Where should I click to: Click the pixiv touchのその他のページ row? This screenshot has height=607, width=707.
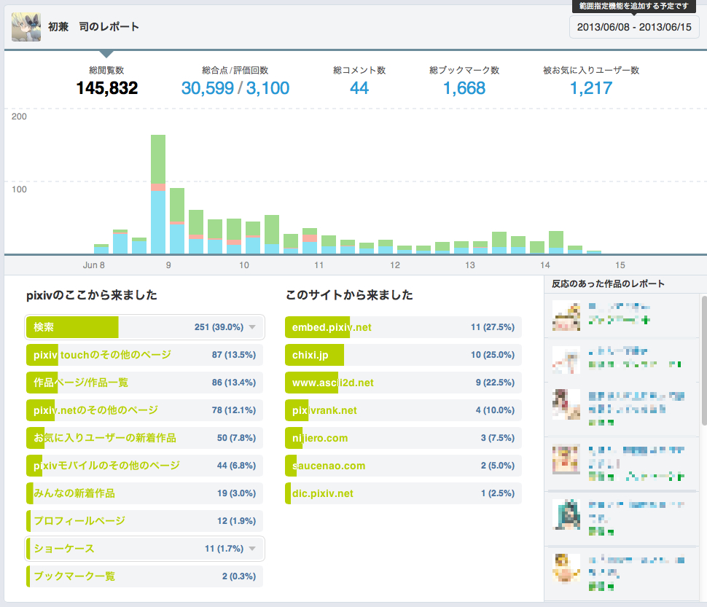pyautogui.click(x=102, y=355)
